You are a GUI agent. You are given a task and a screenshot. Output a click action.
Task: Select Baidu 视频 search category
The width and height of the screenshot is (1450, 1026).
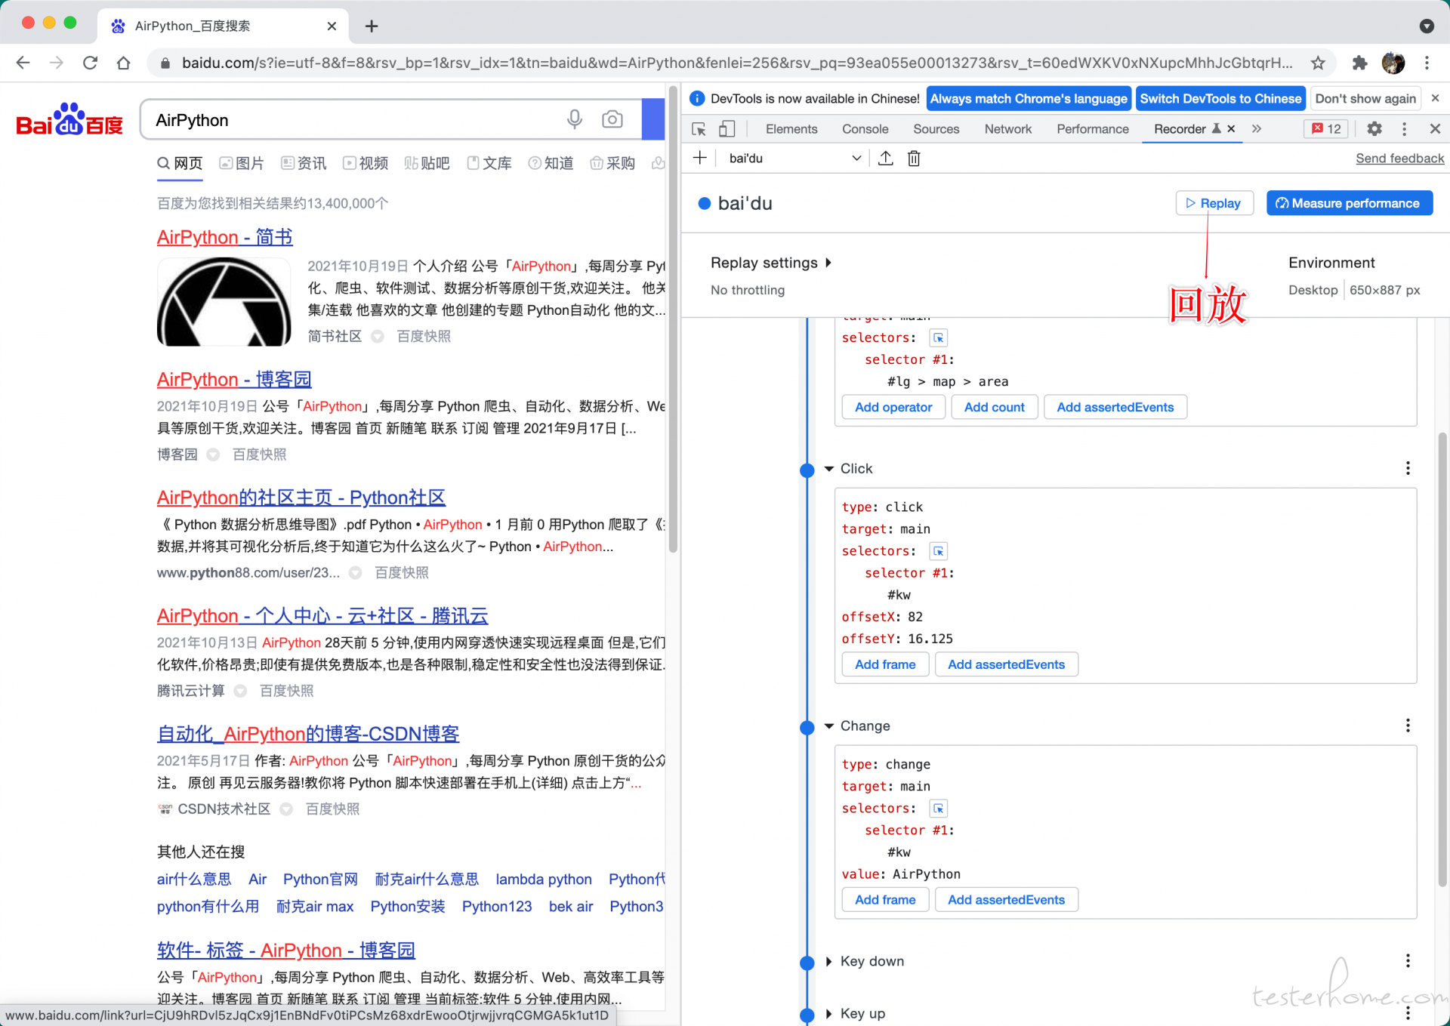coord(366,163)
